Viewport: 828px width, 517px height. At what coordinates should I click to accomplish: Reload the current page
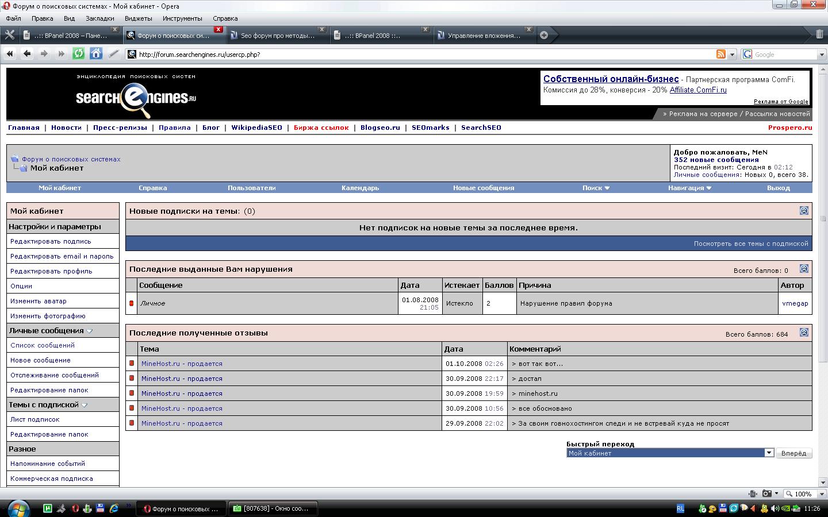(78, 54)
